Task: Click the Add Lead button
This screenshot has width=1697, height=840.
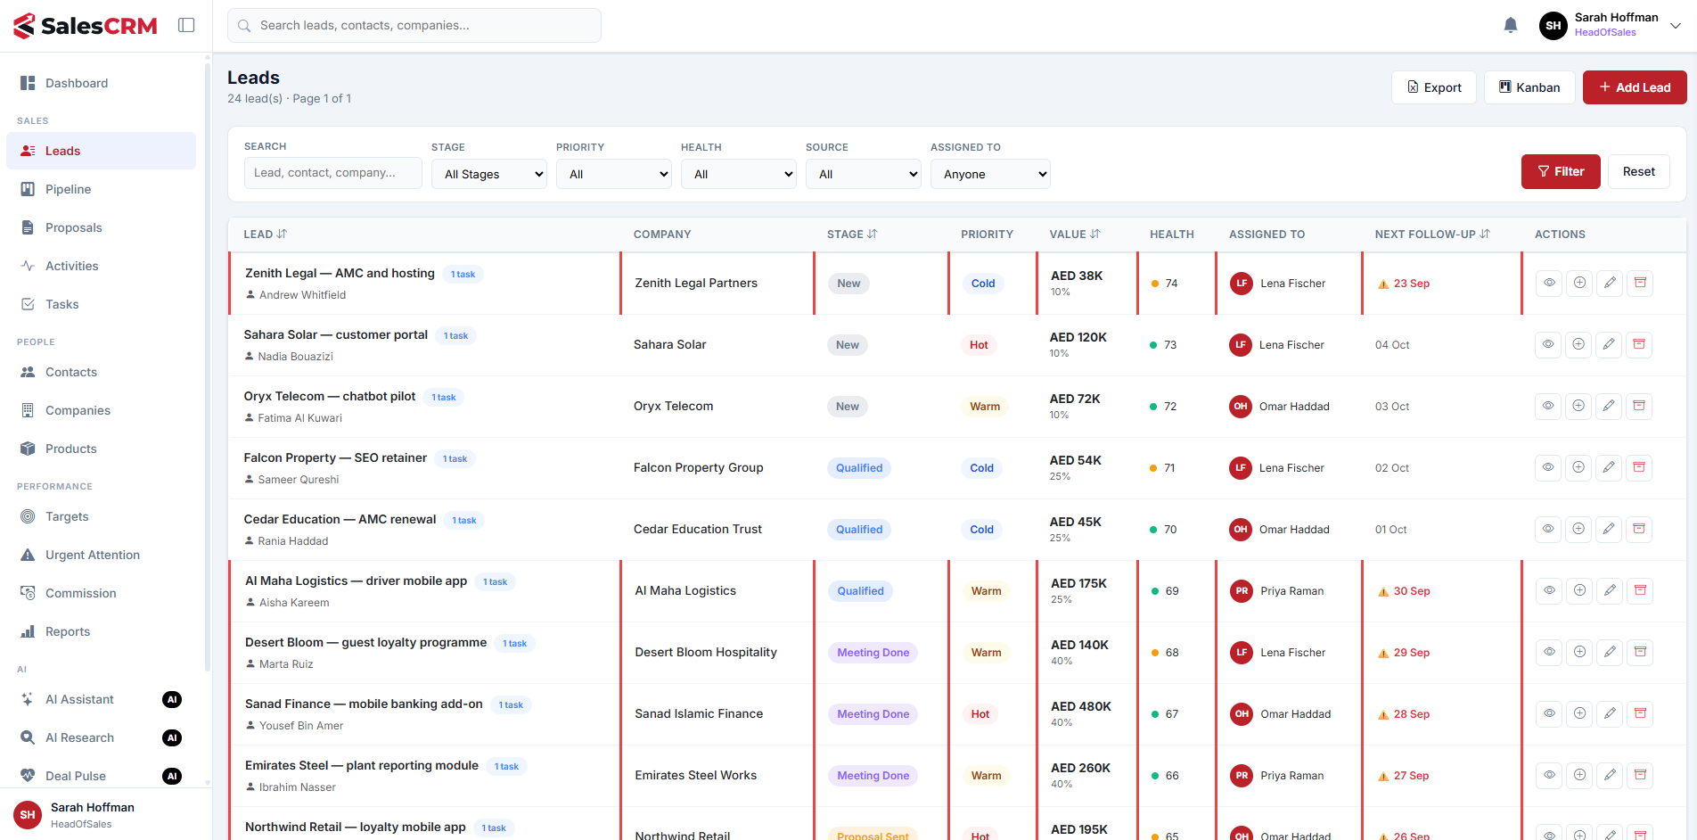Action: click(x=1635, y=87)
